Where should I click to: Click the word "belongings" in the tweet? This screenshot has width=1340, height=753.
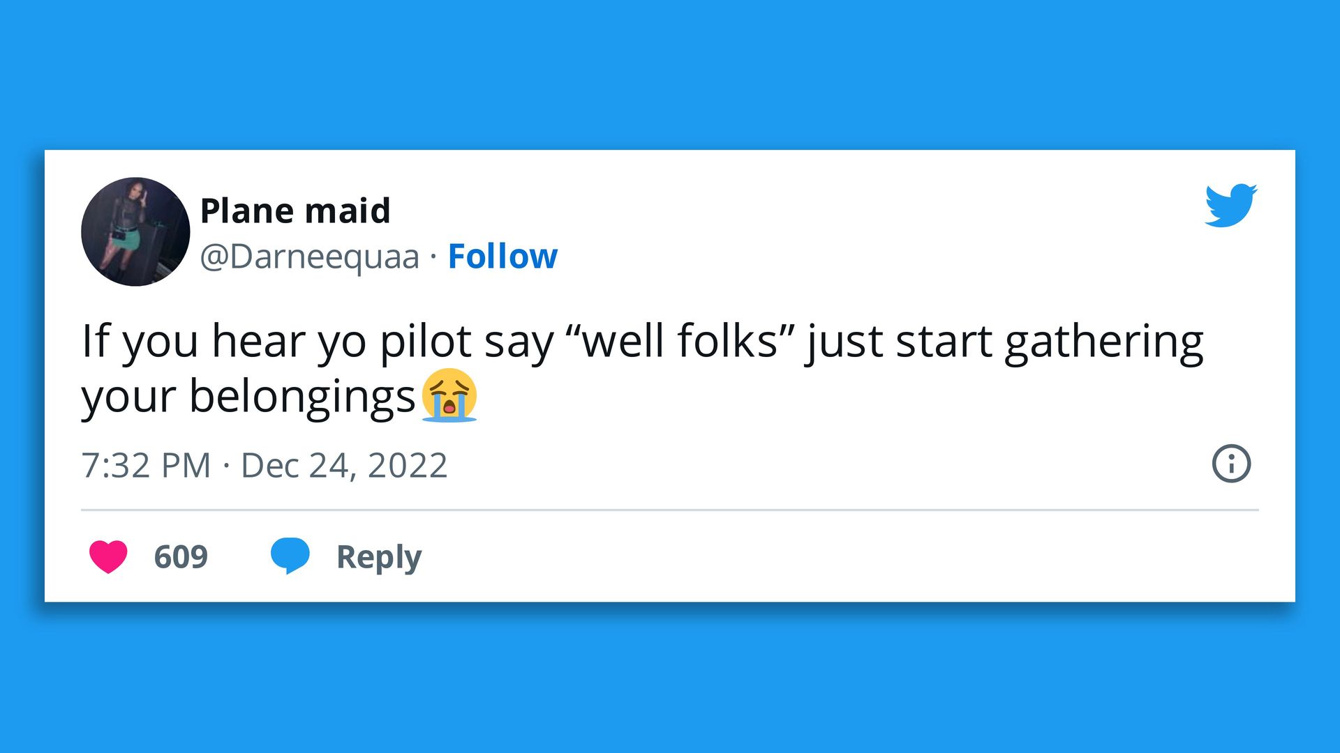302,397
